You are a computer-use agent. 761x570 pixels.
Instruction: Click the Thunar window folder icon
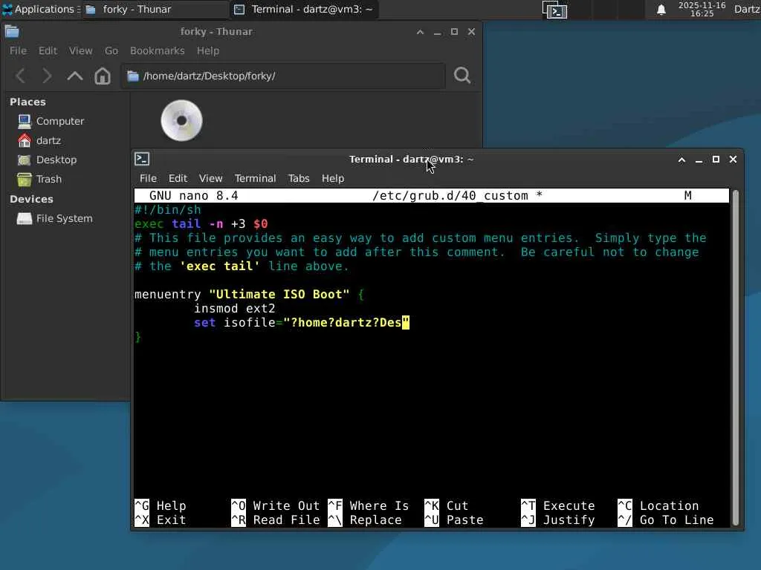12,32
